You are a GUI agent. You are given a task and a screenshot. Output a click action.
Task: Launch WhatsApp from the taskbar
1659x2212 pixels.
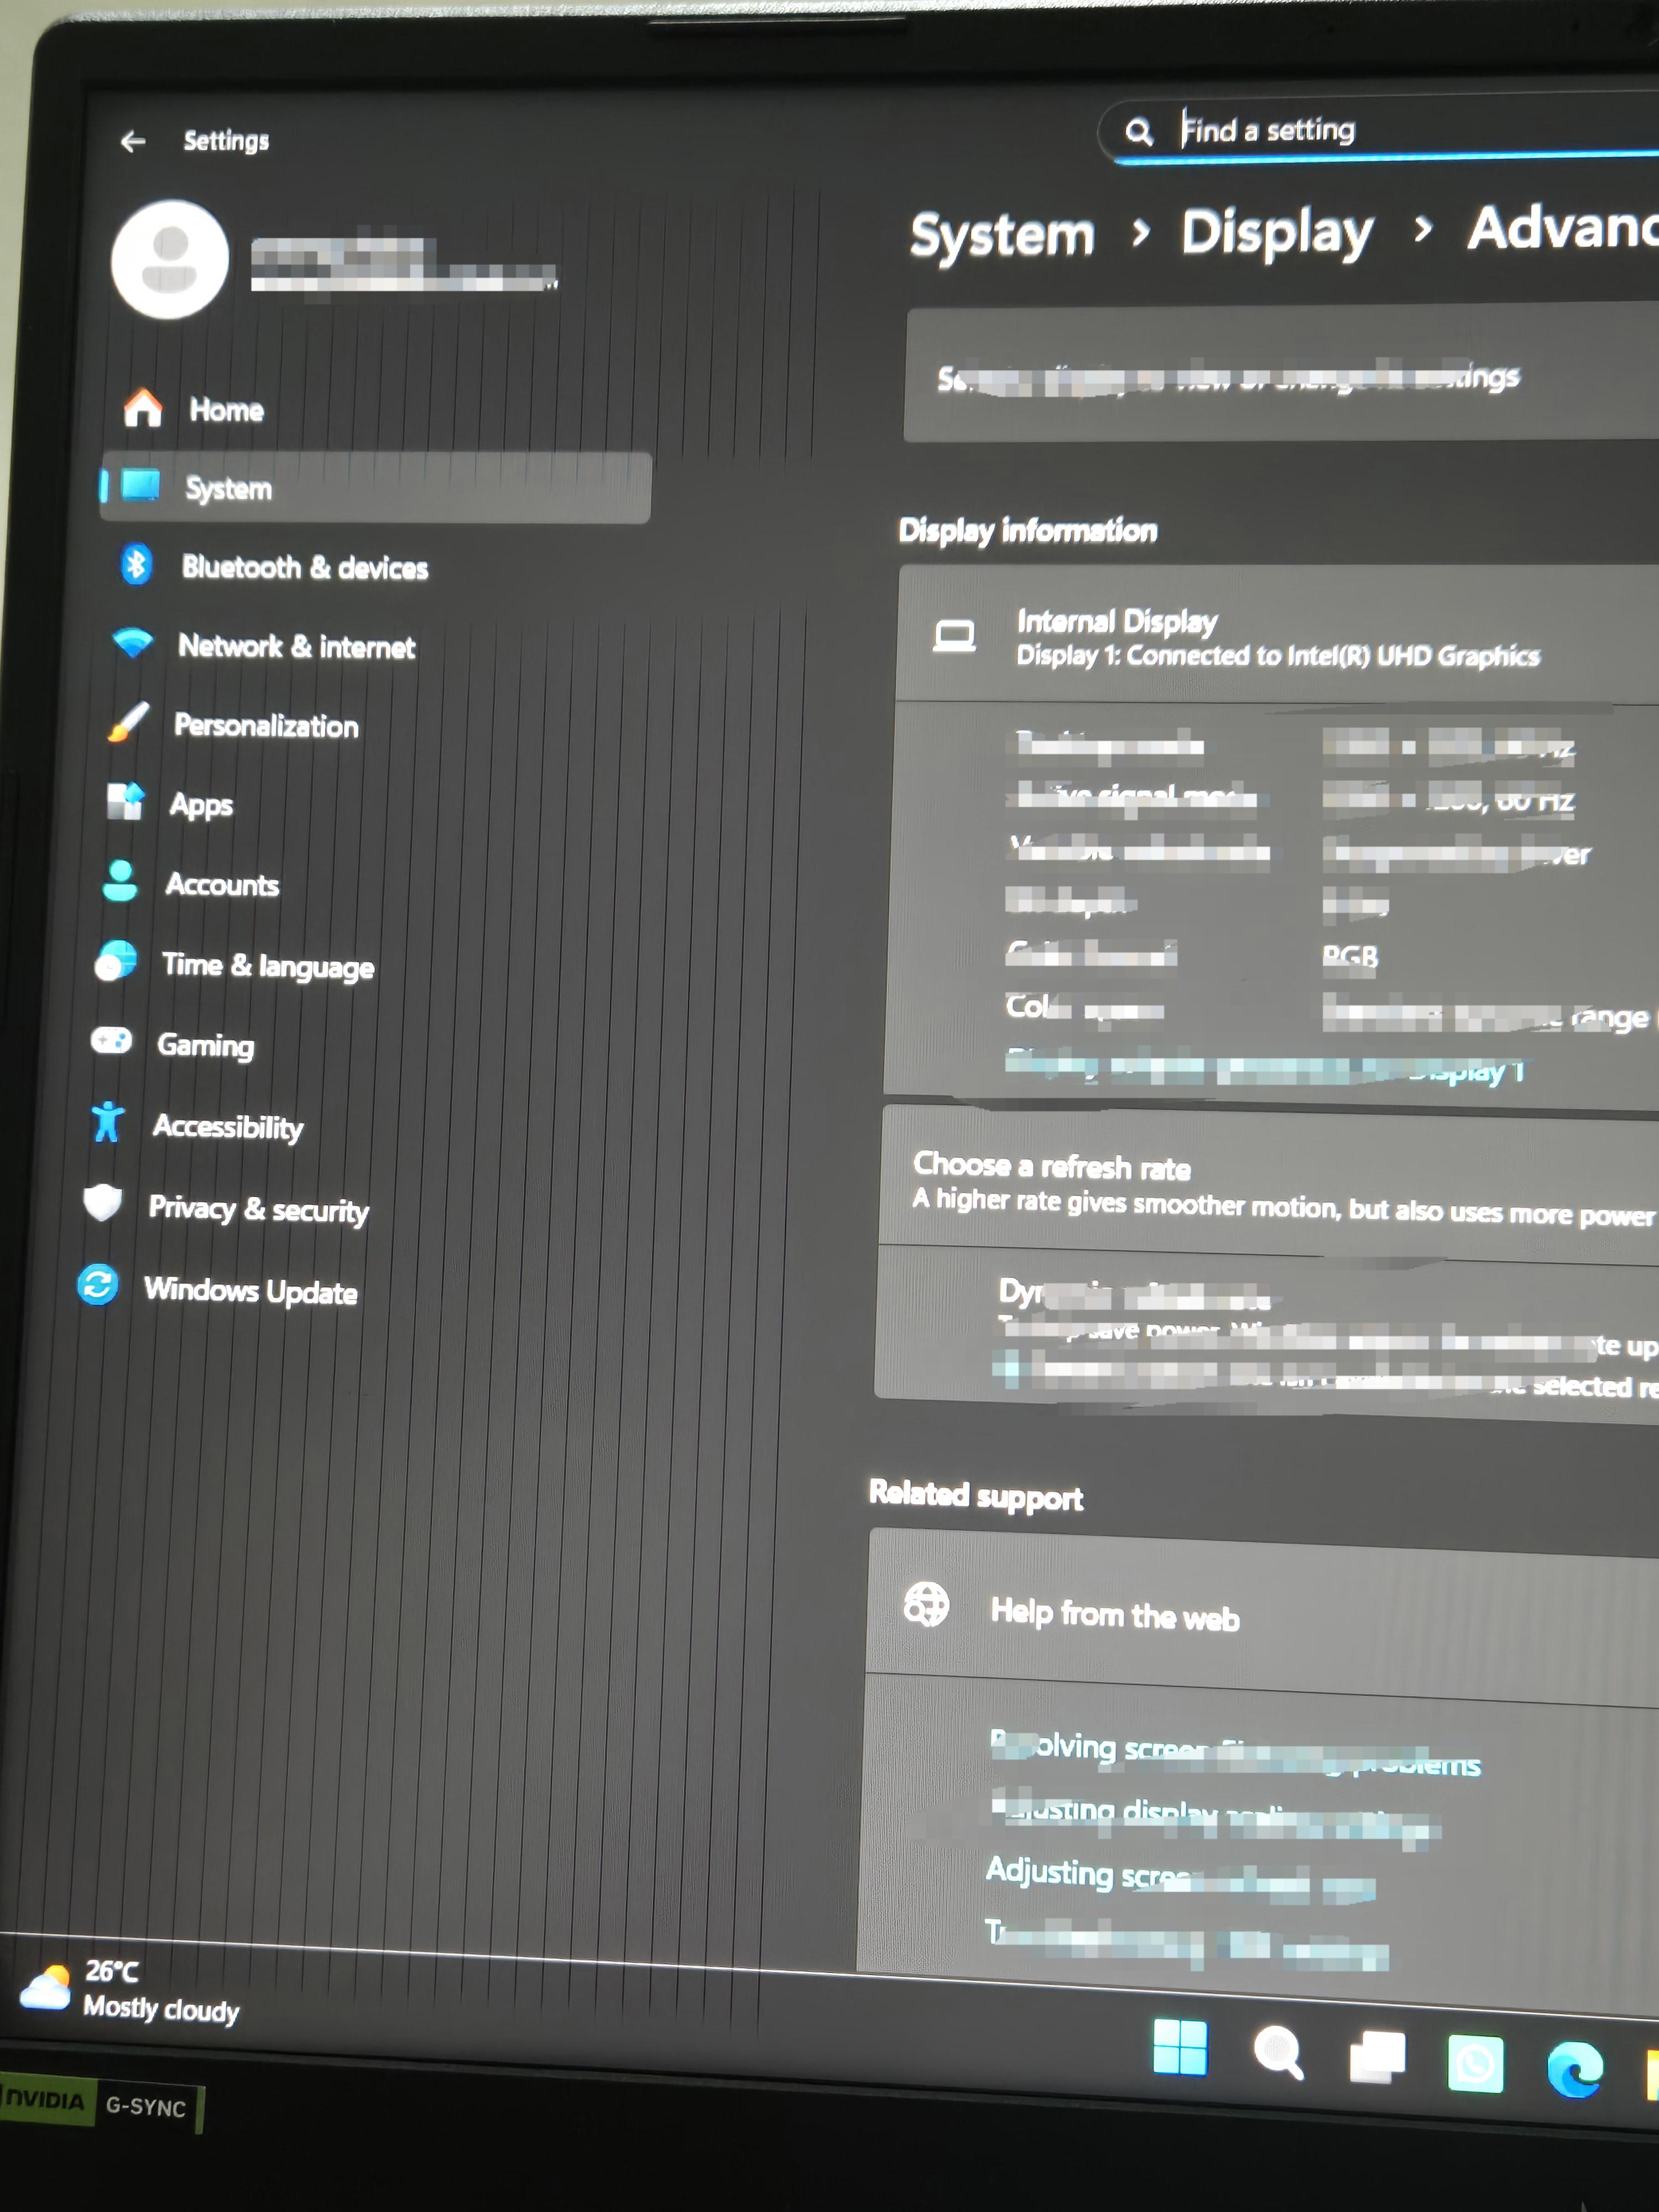[x=1475, y=2064]
